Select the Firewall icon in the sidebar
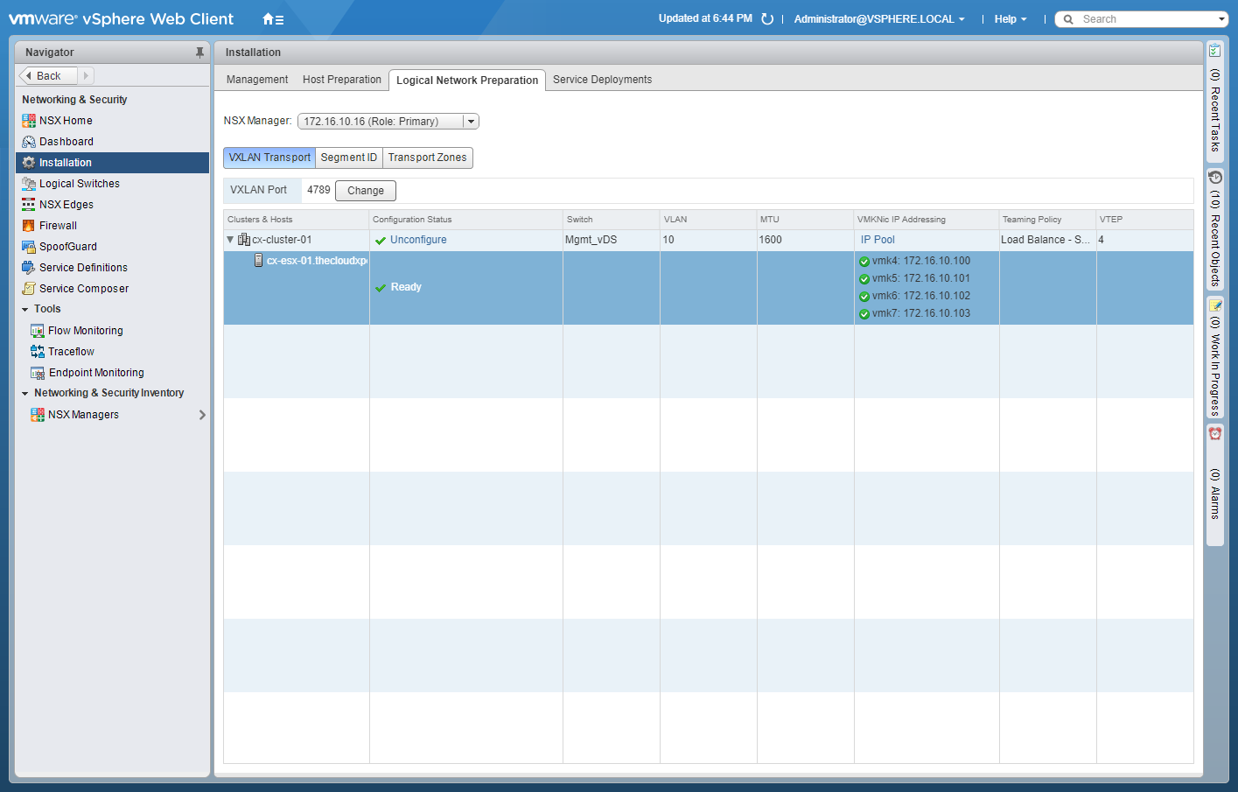 click(x=29, y=226)
